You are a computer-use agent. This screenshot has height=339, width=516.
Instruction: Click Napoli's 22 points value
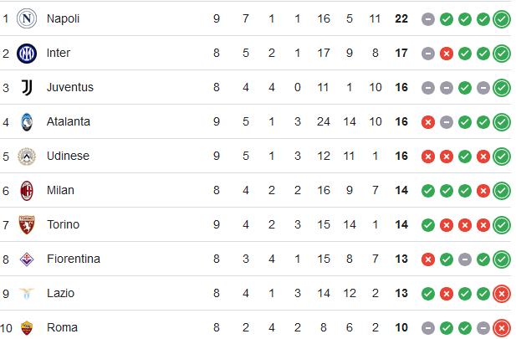(401, 18)
